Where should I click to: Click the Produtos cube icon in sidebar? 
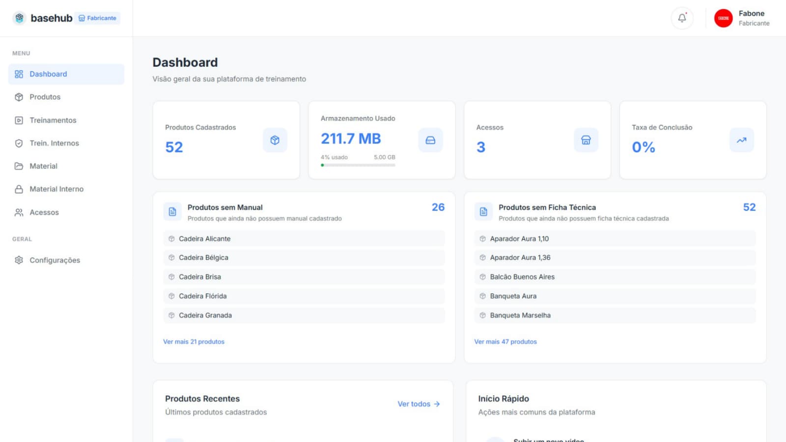tap(19, 97)
